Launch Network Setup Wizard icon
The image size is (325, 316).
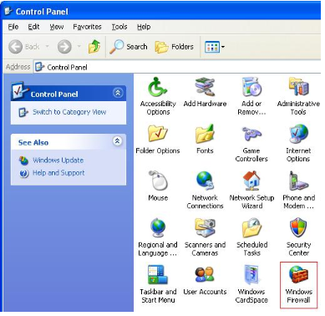coord(251,191)
